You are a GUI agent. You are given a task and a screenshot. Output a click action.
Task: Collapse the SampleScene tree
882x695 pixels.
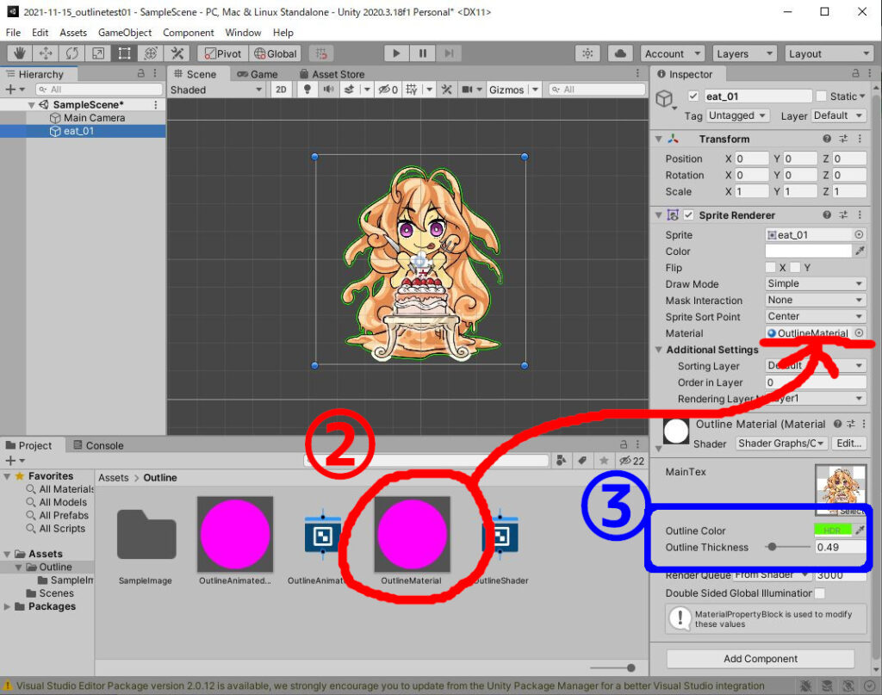click(32, 105)
